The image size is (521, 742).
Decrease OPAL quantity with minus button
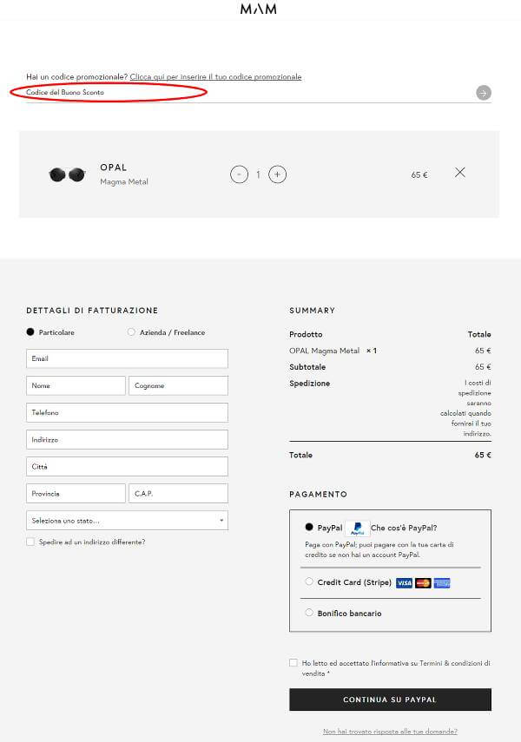coord(239,174)
